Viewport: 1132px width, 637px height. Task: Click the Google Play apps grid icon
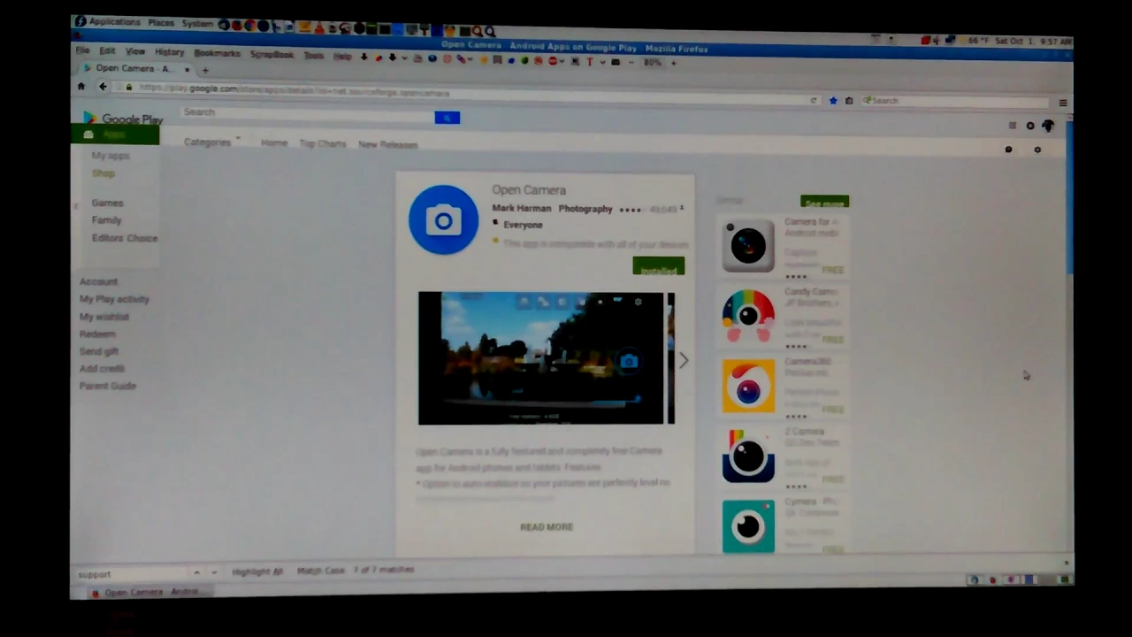[1013, 126]
